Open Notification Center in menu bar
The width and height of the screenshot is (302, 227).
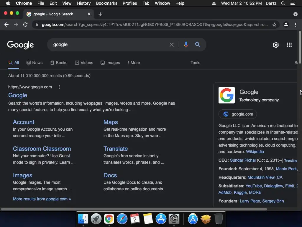(292, 3)
